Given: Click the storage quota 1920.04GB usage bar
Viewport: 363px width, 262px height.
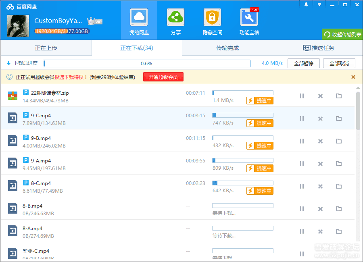Looking at the screenshot, I should click(62, 31).
